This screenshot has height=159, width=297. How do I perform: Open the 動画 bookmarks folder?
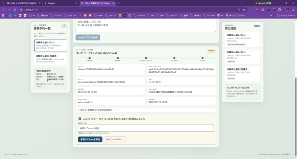click(x=184, y=15)
